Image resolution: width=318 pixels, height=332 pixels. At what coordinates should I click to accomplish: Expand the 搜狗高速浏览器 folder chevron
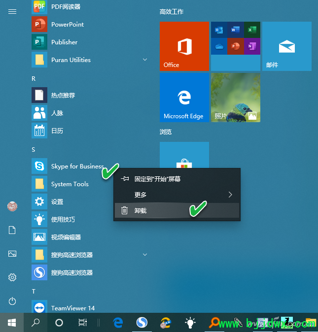tap(145, 255)
